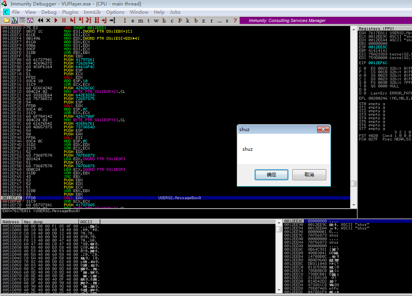Show Patches with the 'P' button

[180, 20]
